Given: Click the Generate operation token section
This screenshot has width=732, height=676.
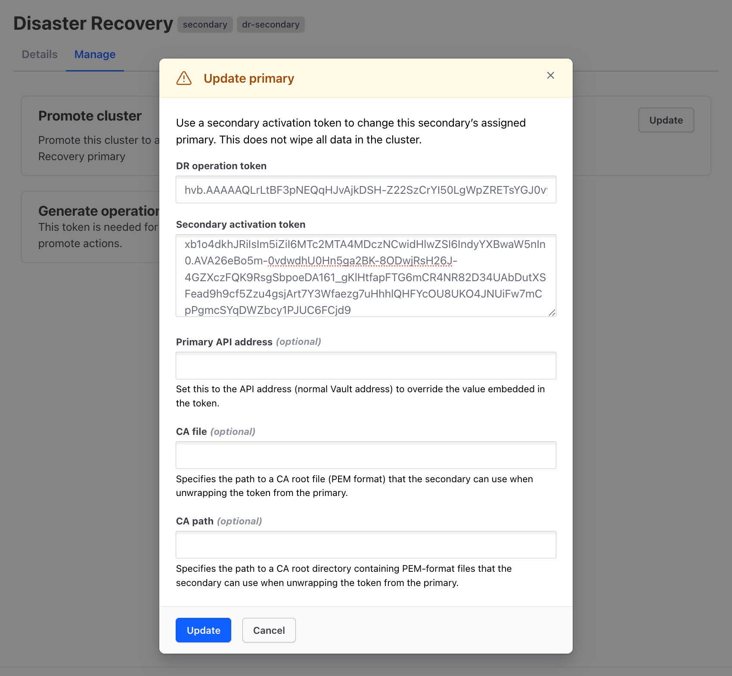Looking at the screenshot, I should pyautogui.click(x=99, y=211).
